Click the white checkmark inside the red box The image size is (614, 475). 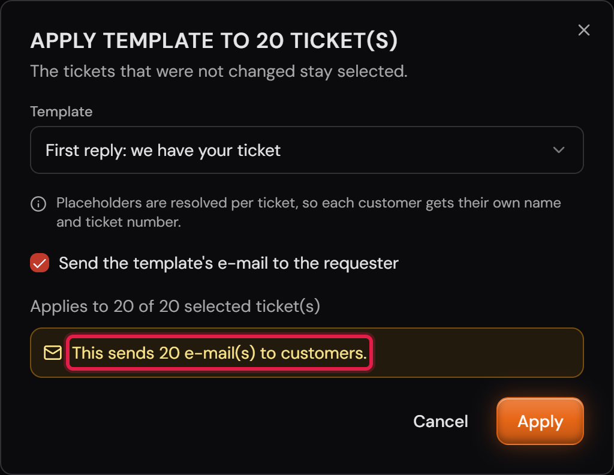[x=40, y=263]
